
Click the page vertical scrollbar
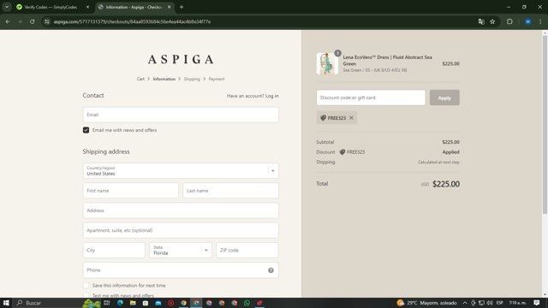(545, 124)
